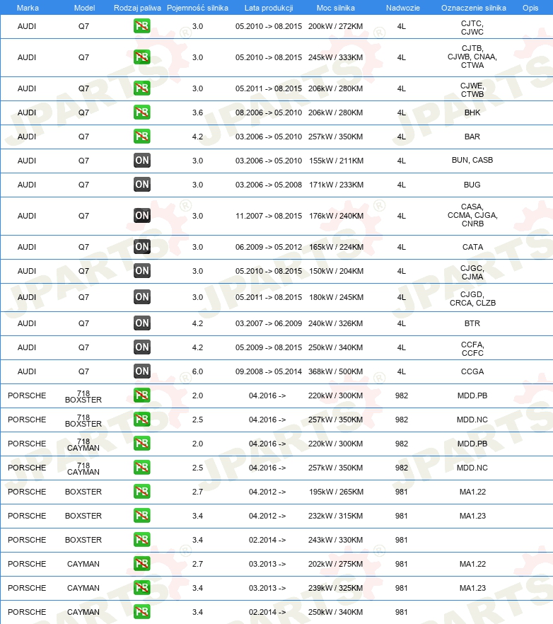
Task: Click production date 02.2014 -> in Boxster row
Action: pos(267,540)
